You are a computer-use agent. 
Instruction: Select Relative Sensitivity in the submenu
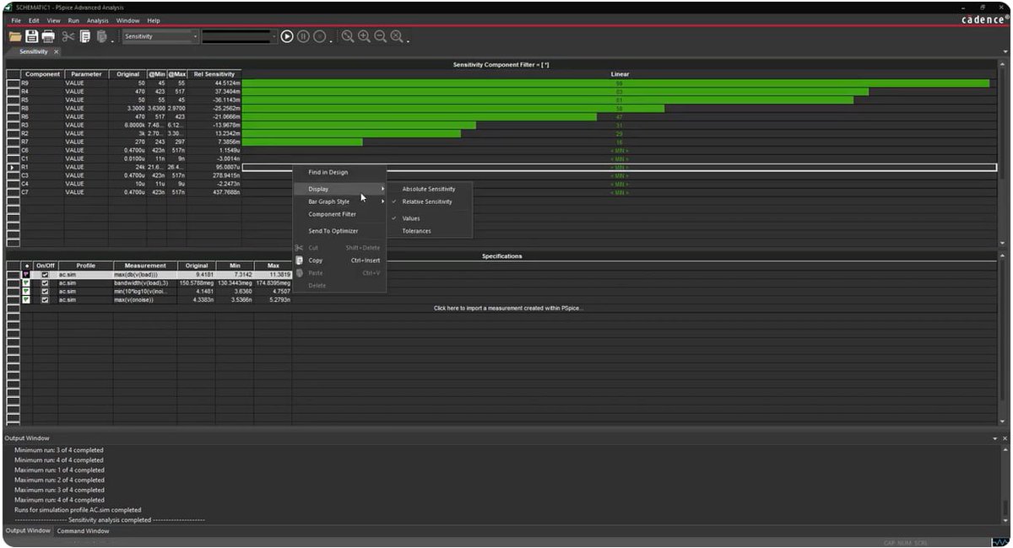[431, 201]
